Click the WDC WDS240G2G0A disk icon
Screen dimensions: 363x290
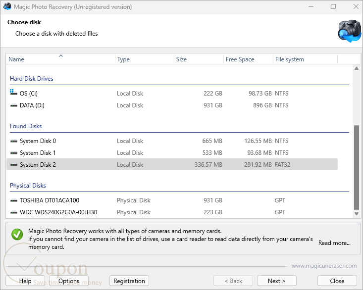pyautogui.click(x=14, y=212)
